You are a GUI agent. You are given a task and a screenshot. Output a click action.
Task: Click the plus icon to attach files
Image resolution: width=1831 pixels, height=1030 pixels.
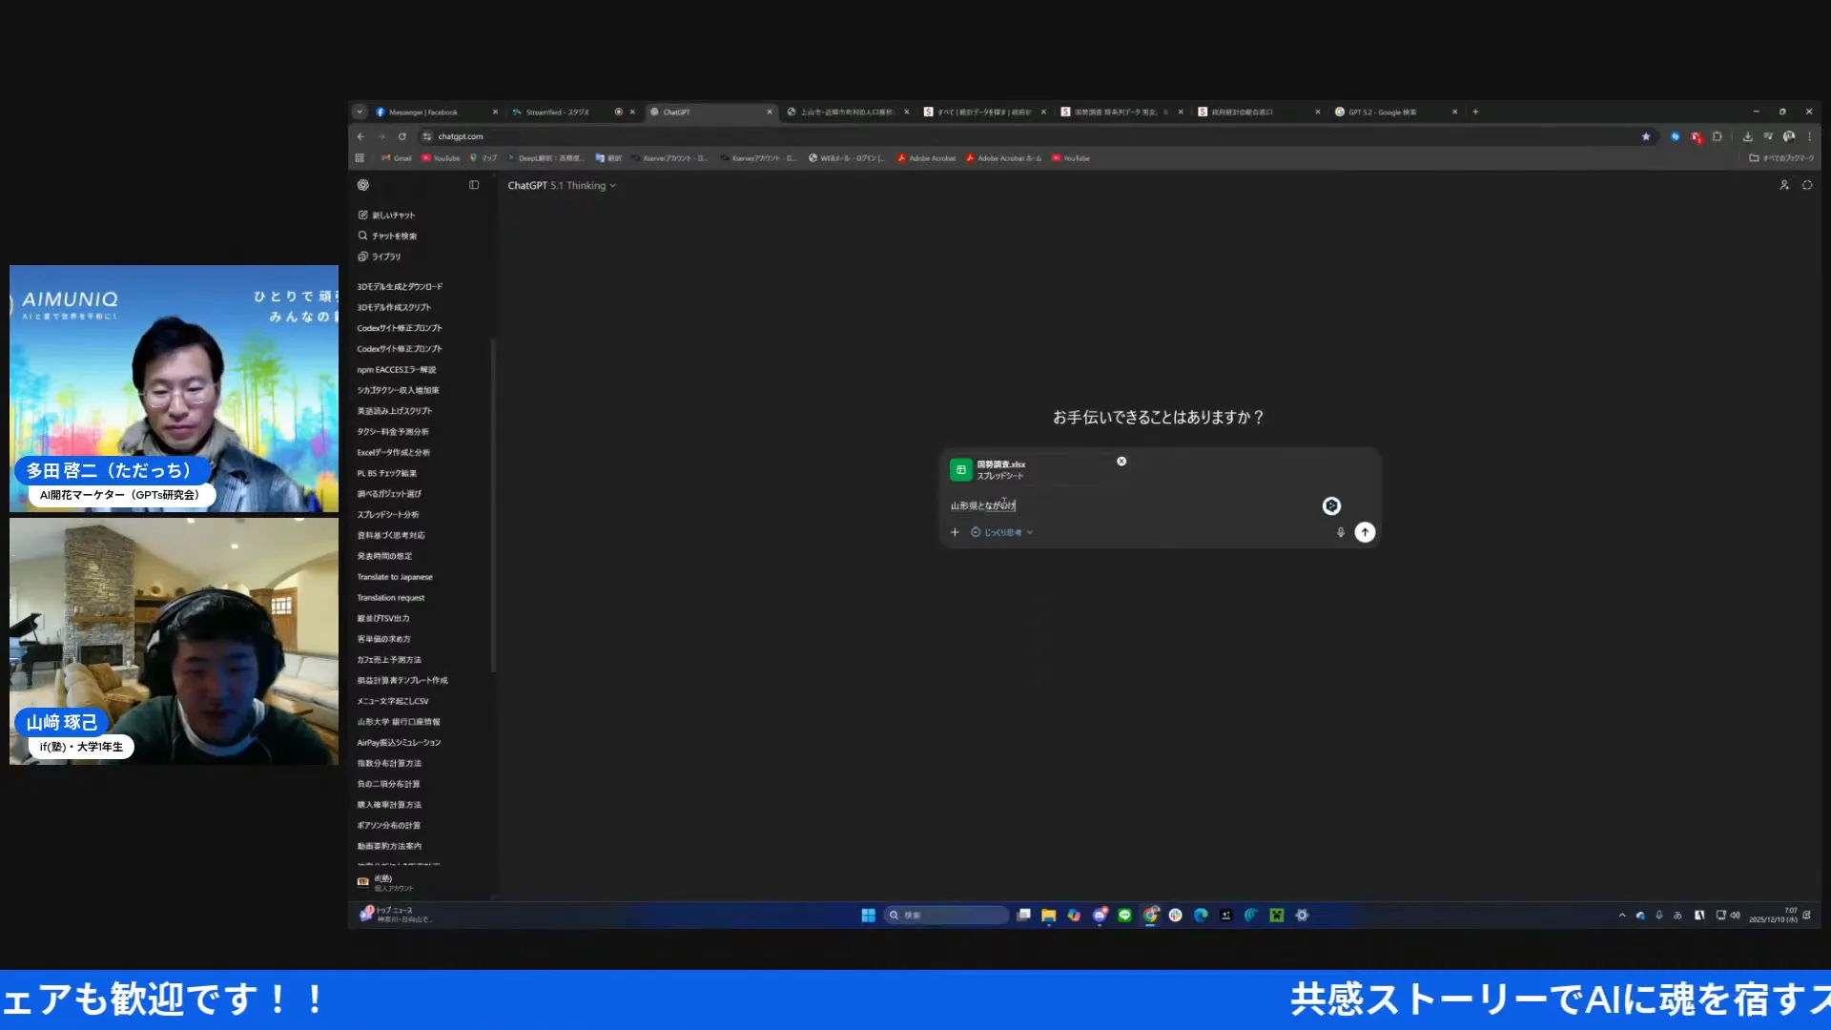[x=955, y=532]
